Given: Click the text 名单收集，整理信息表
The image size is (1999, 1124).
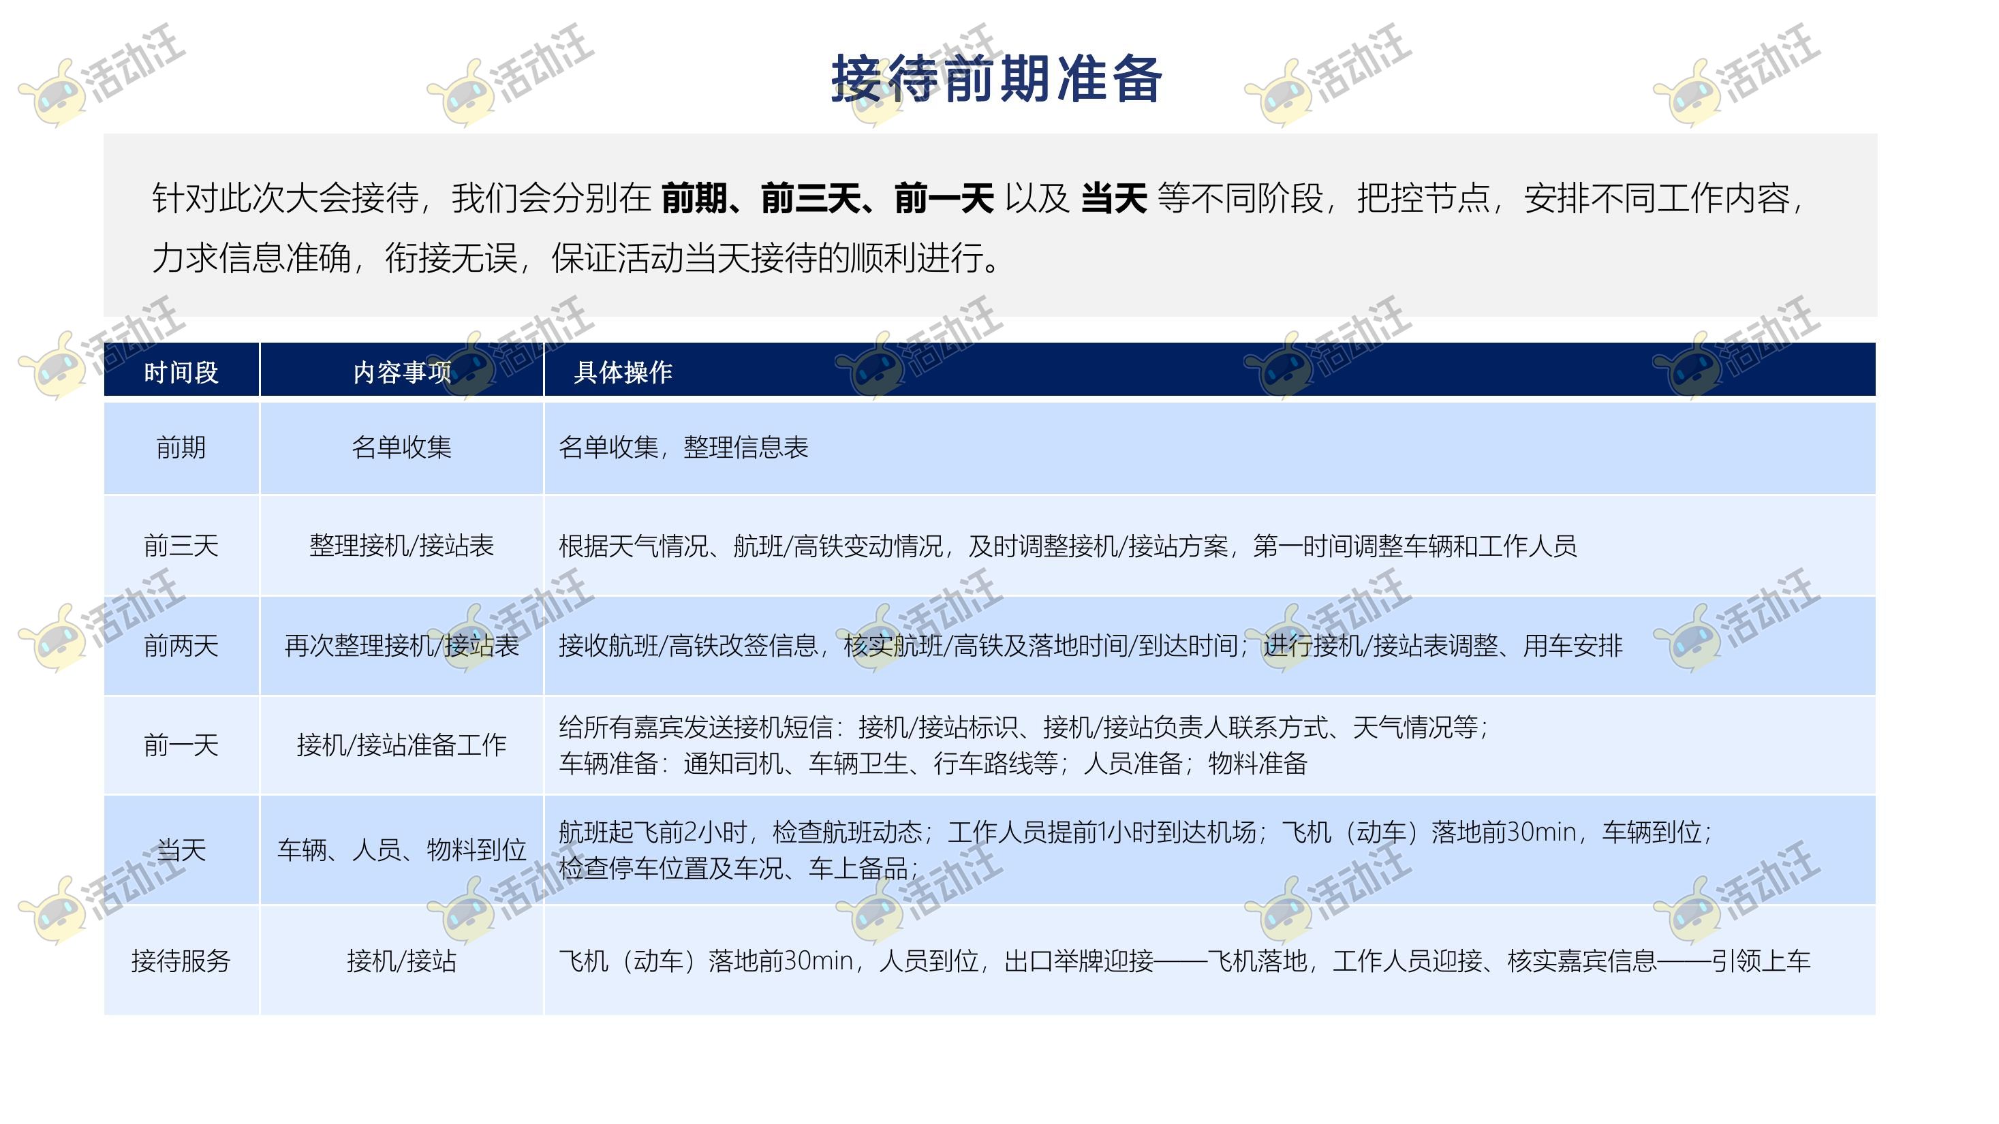Looking at the screenshot, I should tap(683, 448).
